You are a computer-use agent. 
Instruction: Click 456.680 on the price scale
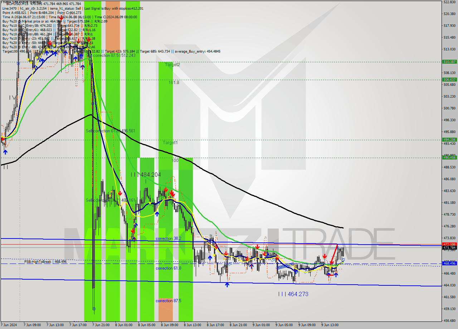(x=449, y=320)
